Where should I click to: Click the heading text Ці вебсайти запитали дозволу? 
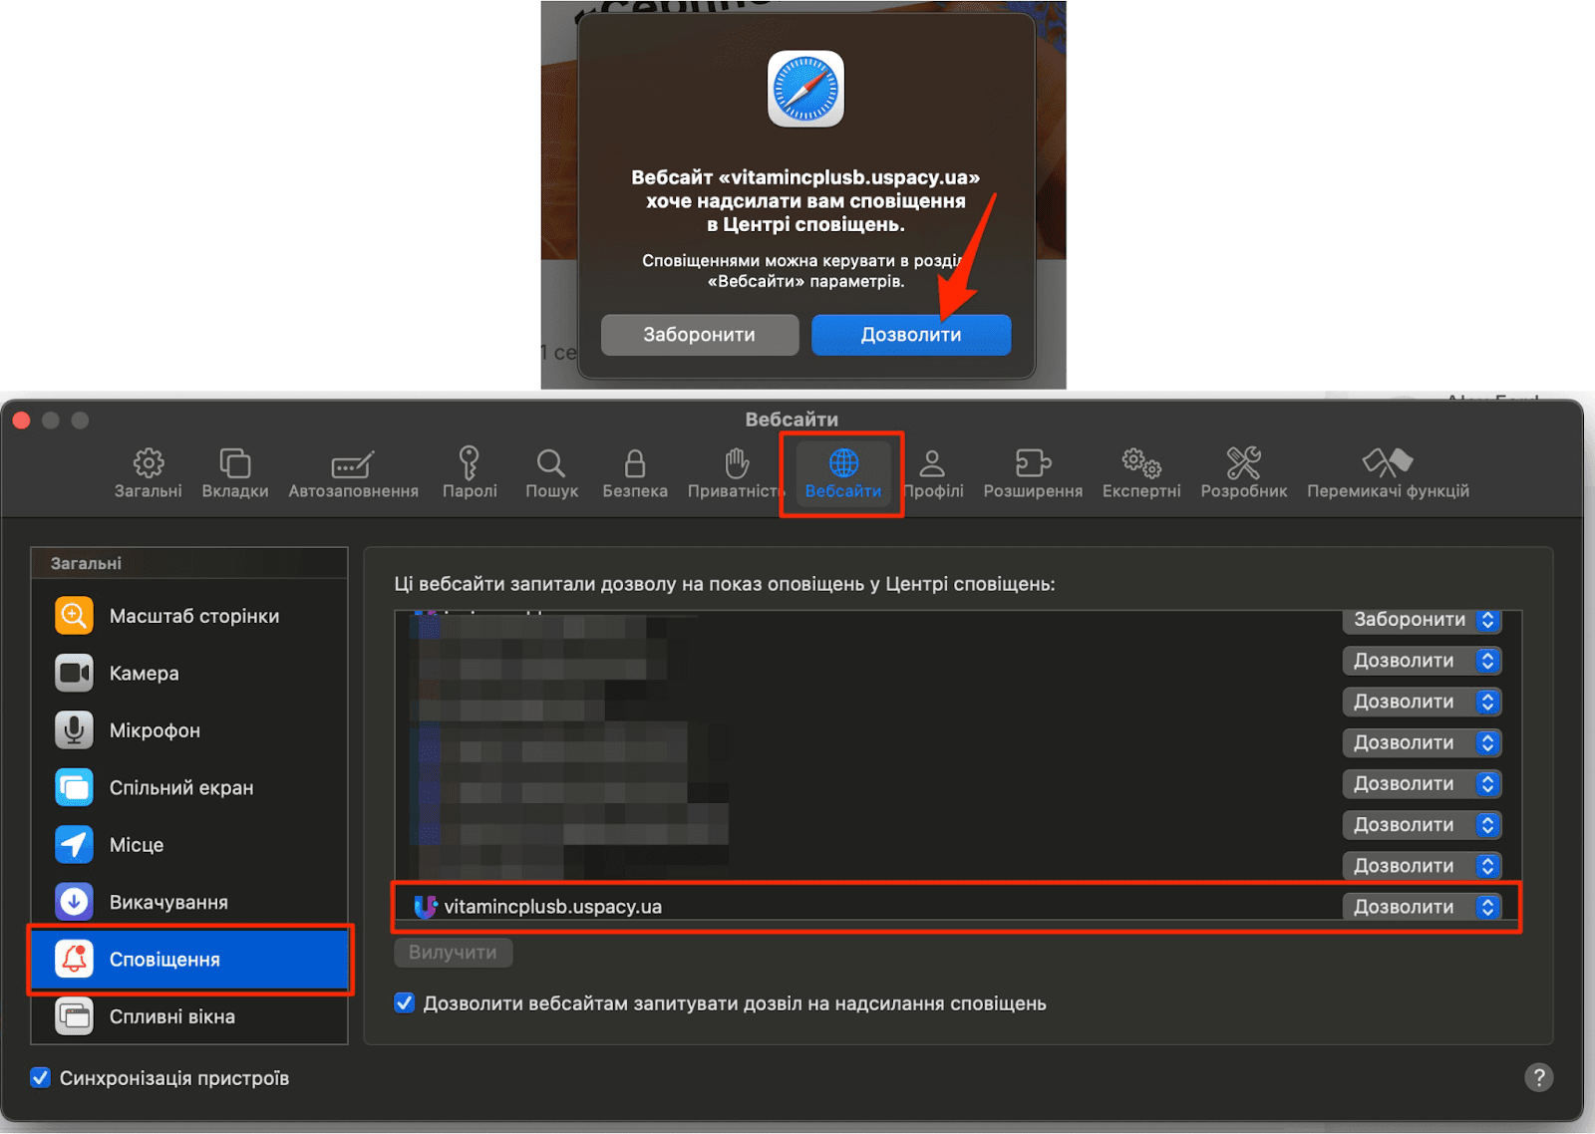click(724, 584)
